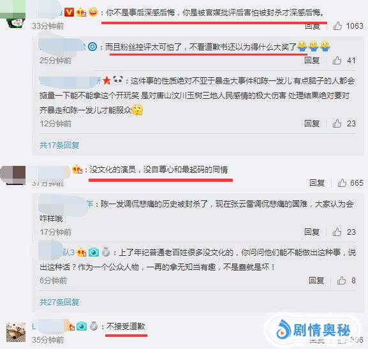Click 回复 on the 17分钟前 reply
Viewport: 368px width, 349px height.
[312, 232]
